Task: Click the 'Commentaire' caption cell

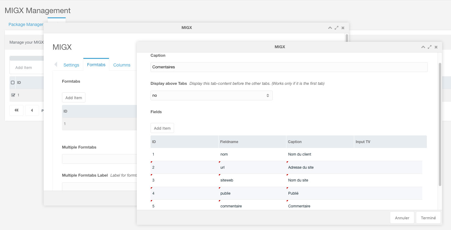Action: pos(320,206)
